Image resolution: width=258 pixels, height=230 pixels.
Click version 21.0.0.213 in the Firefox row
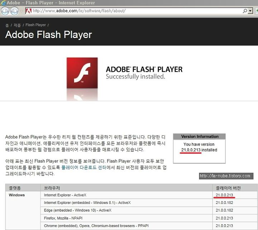224,218
